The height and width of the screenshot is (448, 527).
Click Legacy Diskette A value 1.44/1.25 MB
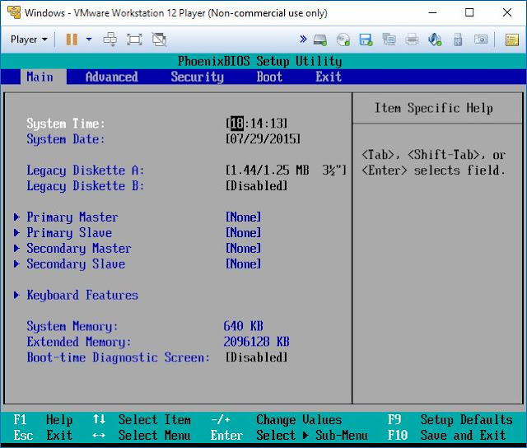(286, 170)
